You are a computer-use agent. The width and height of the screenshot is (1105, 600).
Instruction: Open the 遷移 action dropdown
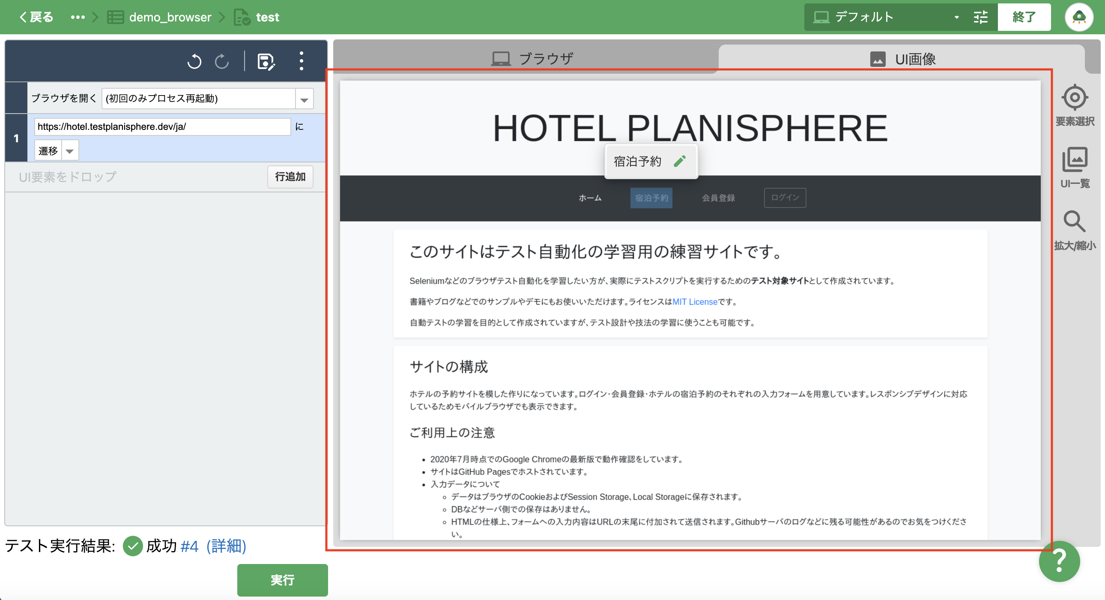click(70, 150)
